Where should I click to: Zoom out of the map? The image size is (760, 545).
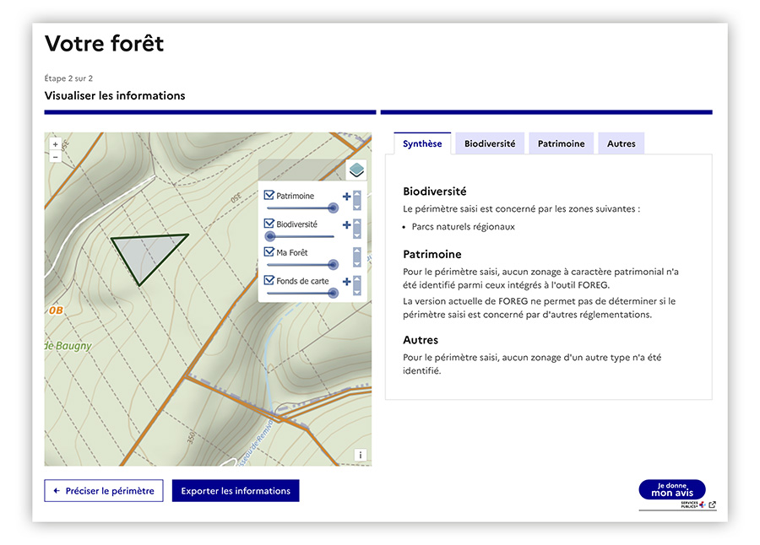pos(56,157)
